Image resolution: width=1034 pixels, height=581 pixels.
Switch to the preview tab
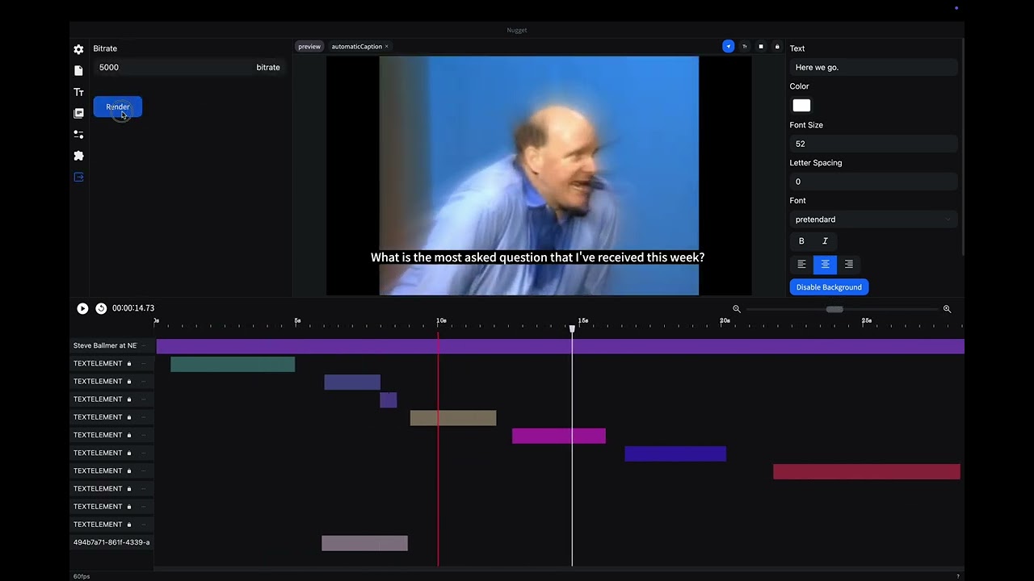(x=309, y=47)
